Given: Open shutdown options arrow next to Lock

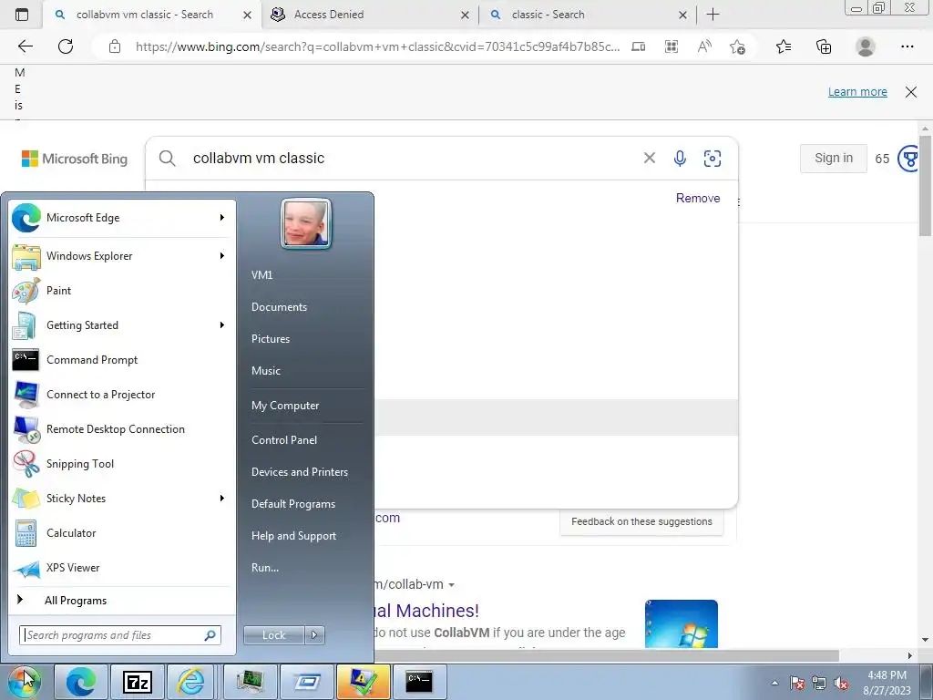Looking at the screenshot, I should coord(314,635).
